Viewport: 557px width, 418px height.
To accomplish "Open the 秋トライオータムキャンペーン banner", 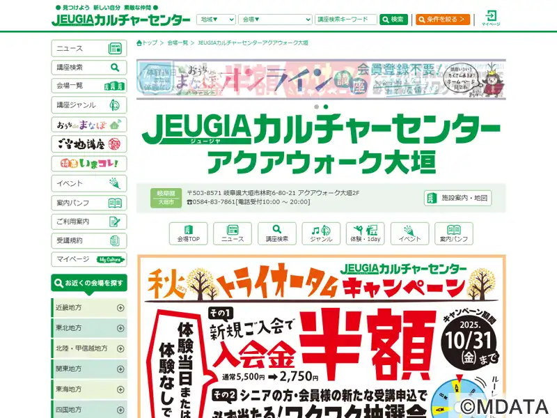I will coord(322,336).
